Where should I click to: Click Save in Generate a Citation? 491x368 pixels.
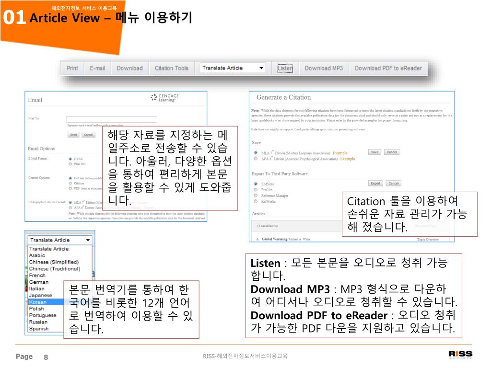(x=375, y=152)
